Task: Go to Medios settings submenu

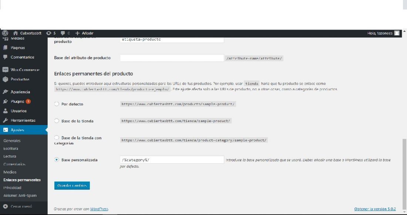Action: tap(10, 172)
